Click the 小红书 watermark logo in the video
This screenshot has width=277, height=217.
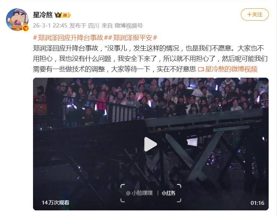point(168,193)
